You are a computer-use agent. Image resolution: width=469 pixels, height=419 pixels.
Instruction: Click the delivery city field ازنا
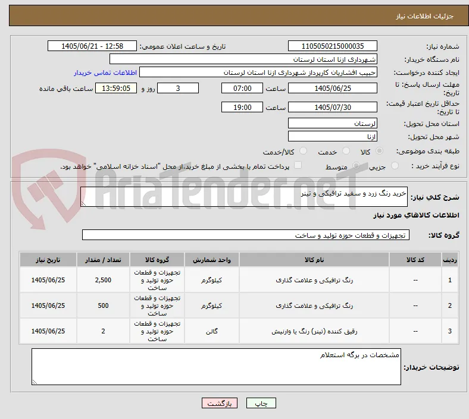(332, 137)
